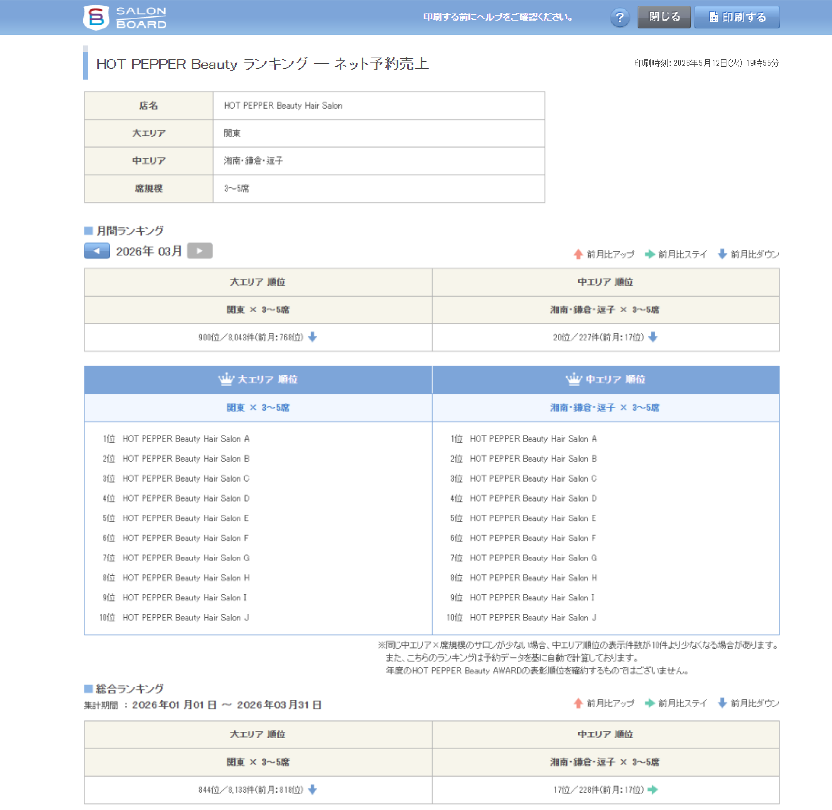
Task: Select 8位 Hair Salon H in 大エリア list
Action: coord(176,578)
